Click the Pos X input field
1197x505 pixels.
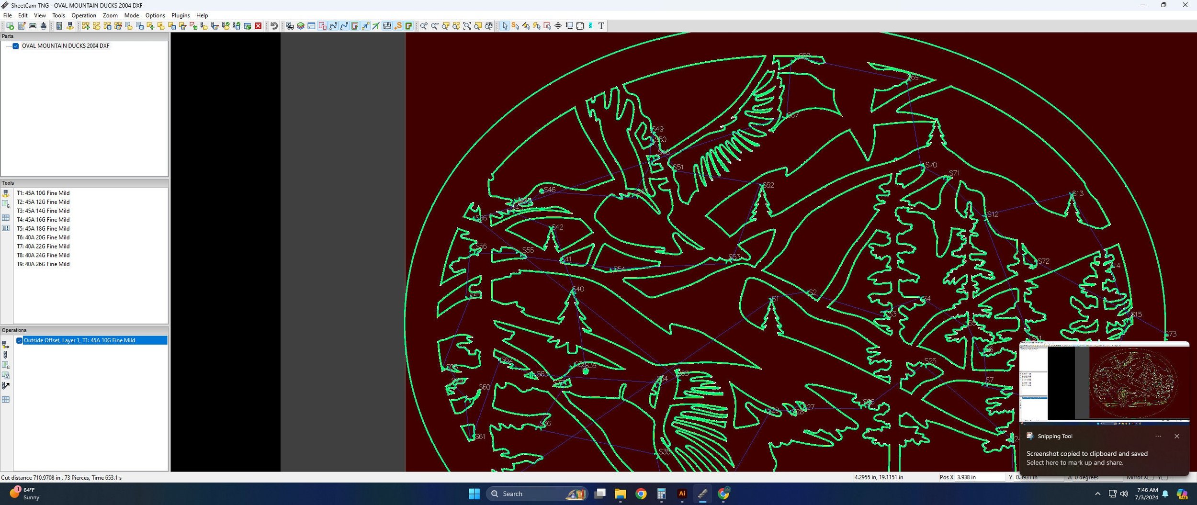coord(980,477)
